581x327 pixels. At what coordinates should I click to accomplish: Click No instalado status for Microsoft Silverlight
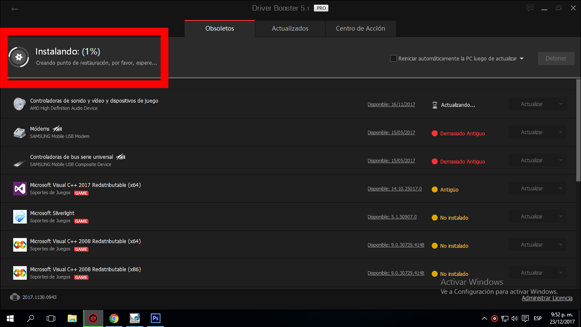(x=454, y=218)
